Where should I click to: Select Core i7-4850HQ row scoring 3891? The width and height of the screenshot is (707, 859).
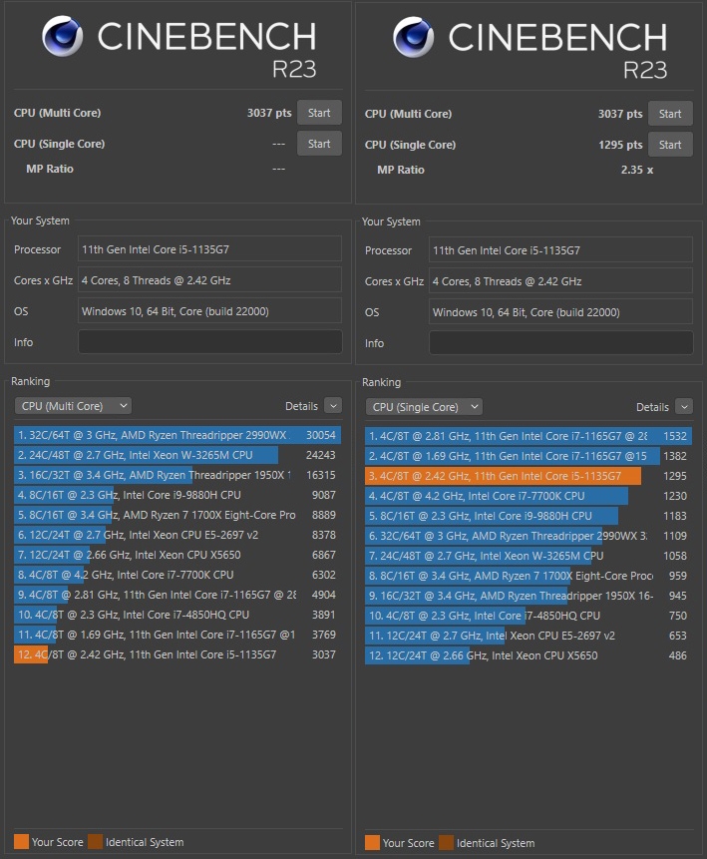[177, 616]
